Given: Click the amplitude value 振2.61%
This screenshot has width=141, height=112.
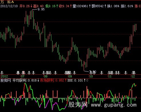Looking at the screenshot, I should click(127, 6).
